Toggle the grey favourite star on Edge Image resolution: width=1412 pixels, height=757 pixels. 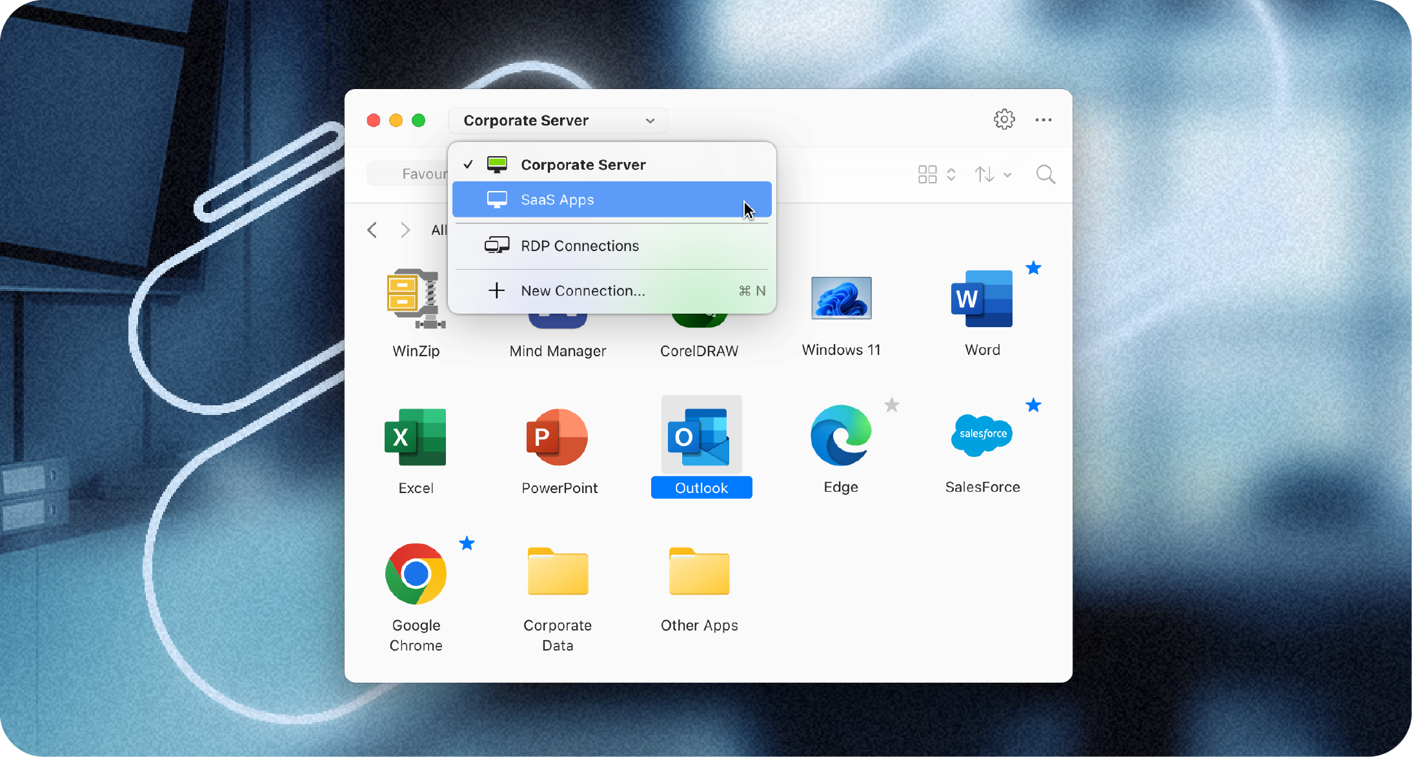892,405
